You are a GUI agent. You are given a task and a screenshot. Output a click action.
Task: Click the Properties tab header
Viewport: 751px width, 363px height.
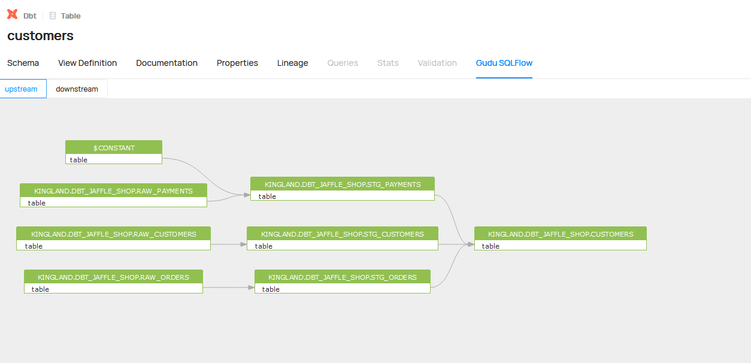point(237,62)
